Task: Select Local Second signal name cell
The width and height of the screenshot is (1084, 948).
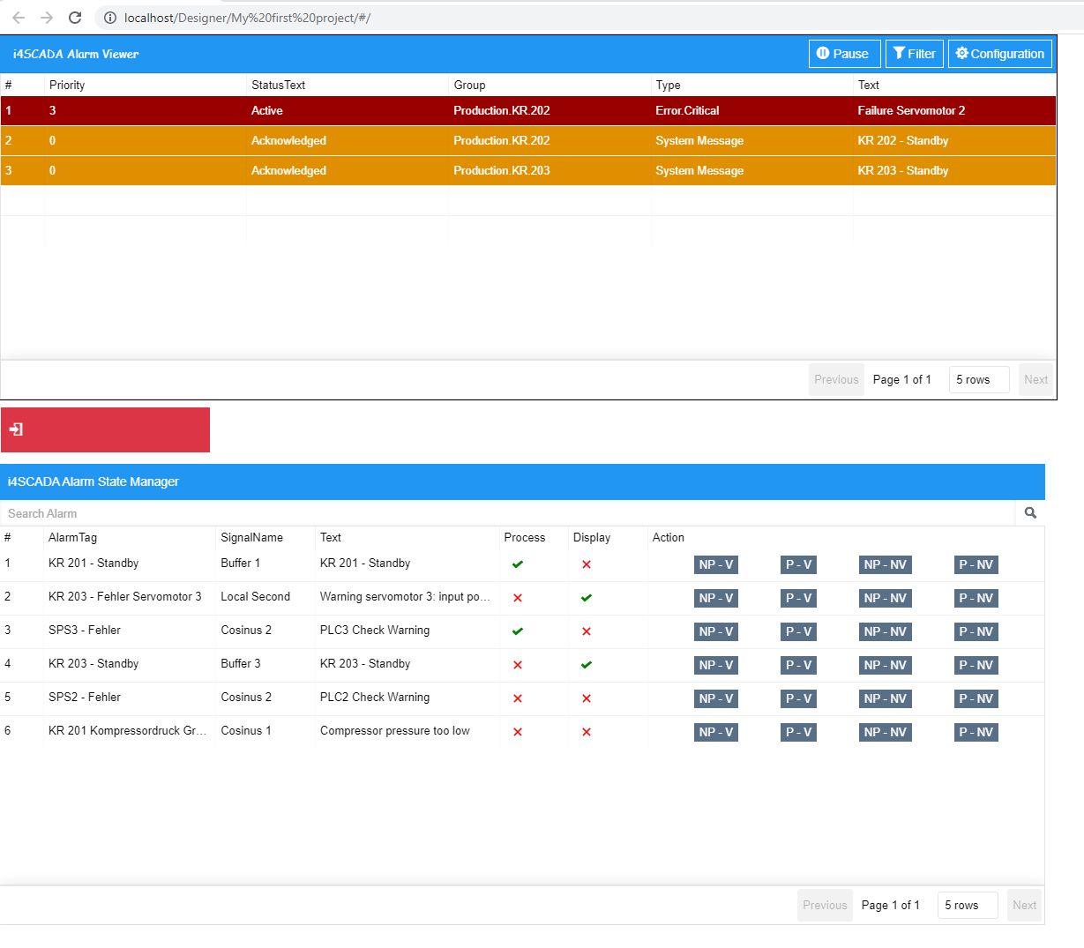Action: click(x=255, y=596)
